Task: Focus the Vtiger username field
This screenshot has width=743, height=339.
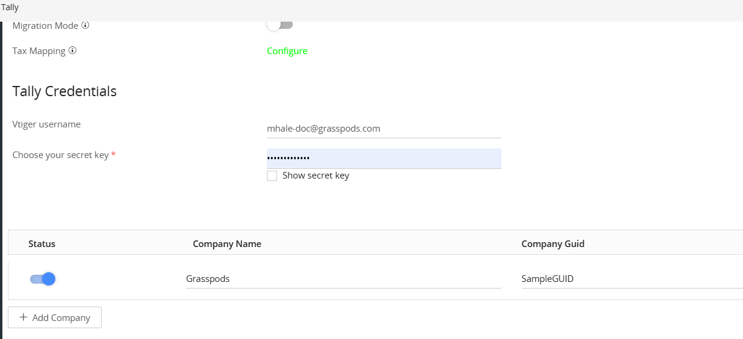Action: tap(384, 128)
